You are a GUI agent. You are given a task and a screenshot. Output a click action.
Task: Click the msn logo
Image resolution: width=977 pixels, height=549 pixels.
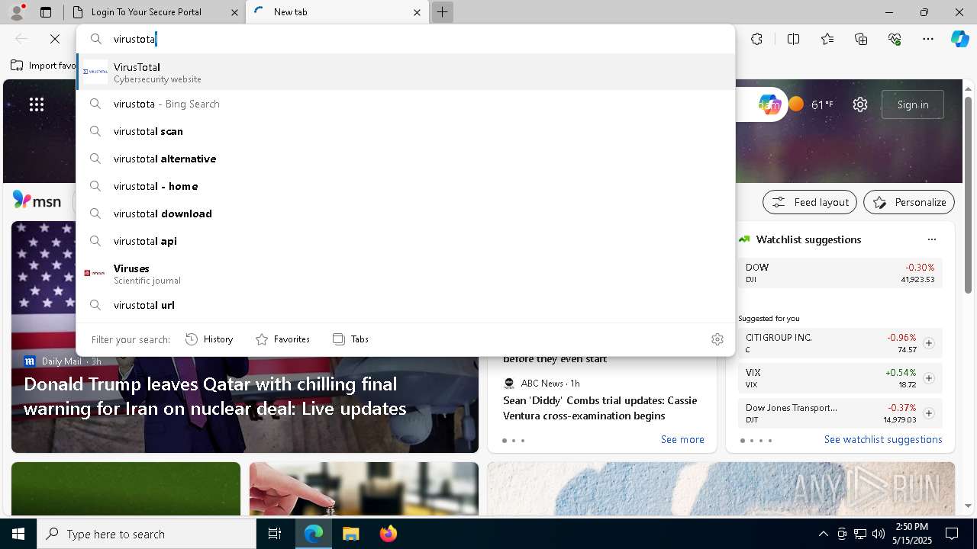pos(37,201)
